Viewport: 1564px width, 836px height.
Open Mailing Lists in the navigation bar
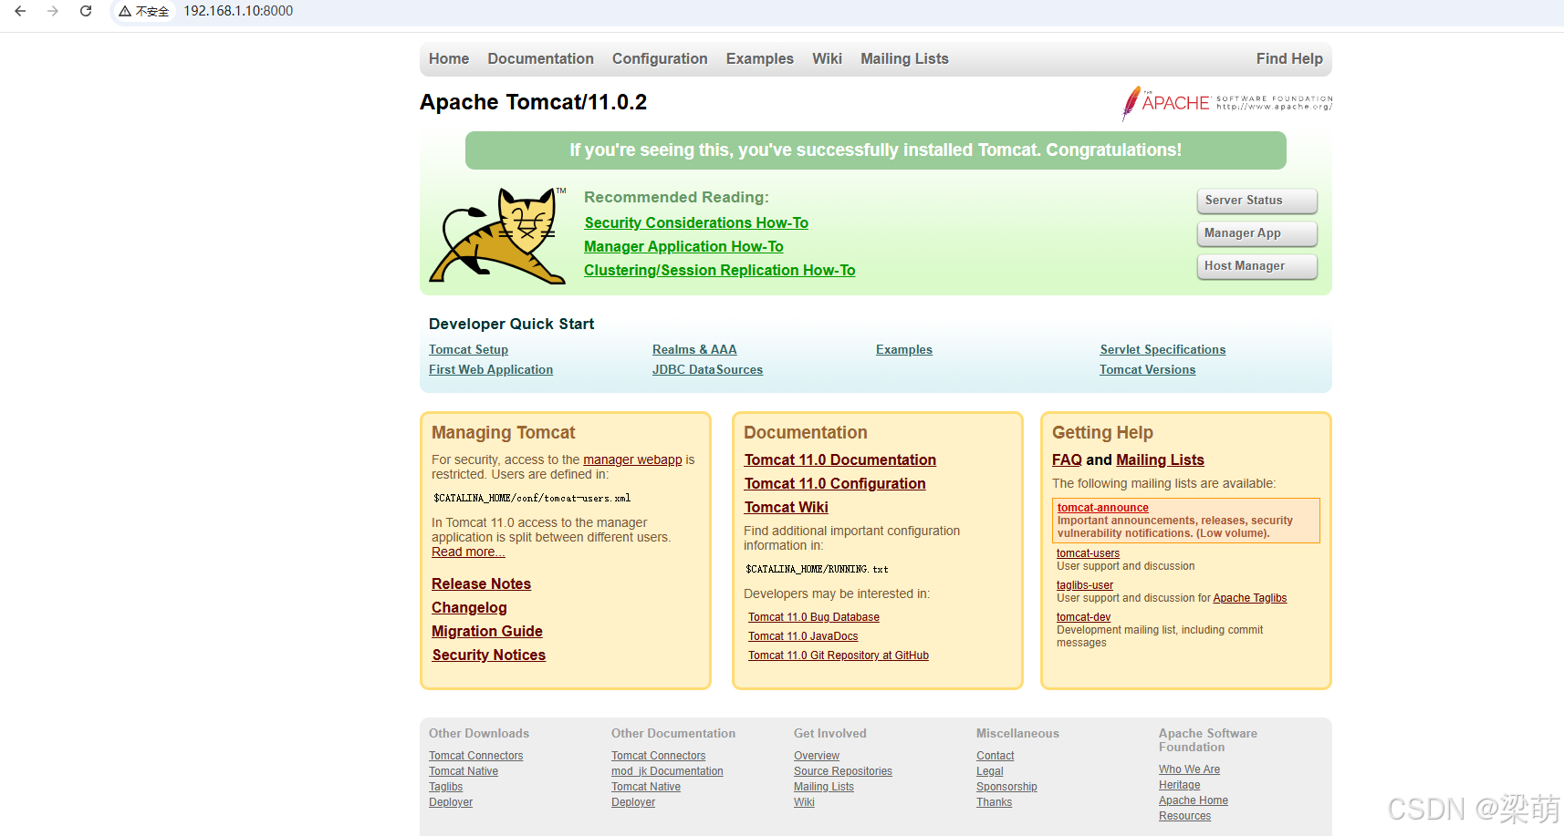tap(904, 58)
